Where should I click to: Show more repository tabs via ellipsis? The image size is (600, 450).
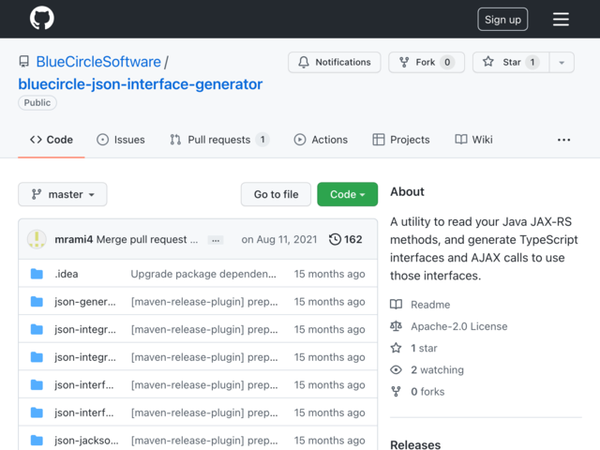click(x=563, y=140)
